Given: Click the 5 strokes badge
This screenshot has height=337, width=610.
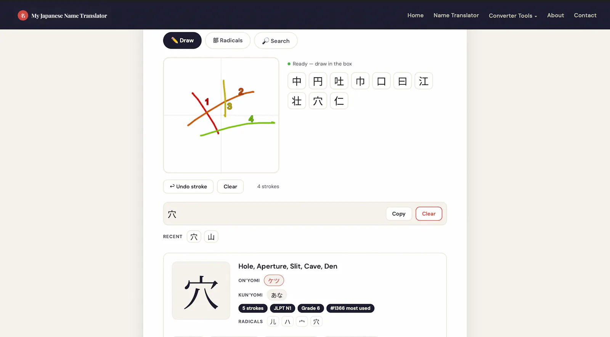Looking at the screenshot, I should click(x=253, y=308).
